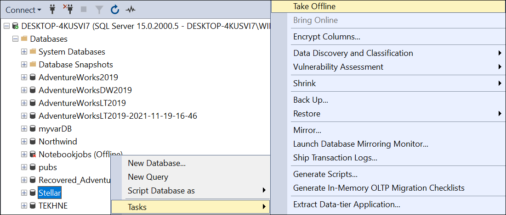Click New Query in the context menu
This screenshot has width=506, height=215.
(148, 177)
